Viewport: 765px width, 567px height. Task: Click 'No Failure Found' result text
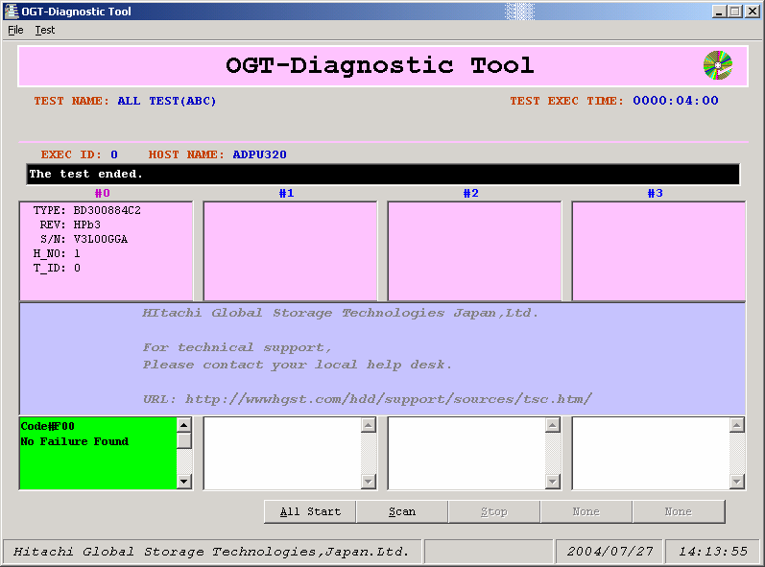click(x=75, y=441)
